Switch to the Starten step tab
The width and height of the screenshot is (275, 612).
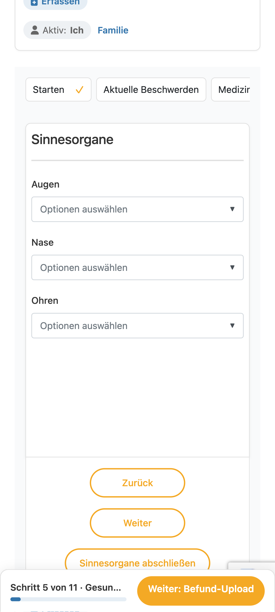click(x=59, y=90)
